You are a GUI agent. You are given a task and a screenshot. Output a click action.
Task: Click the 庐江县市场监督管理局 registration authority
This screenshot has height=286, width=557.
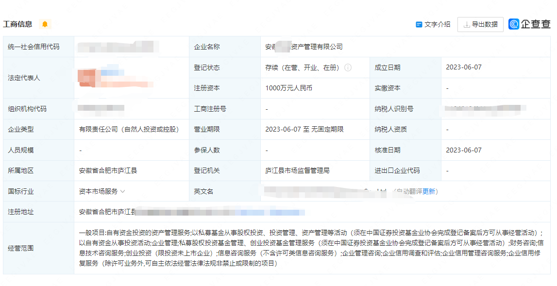[x=297, y=171]
